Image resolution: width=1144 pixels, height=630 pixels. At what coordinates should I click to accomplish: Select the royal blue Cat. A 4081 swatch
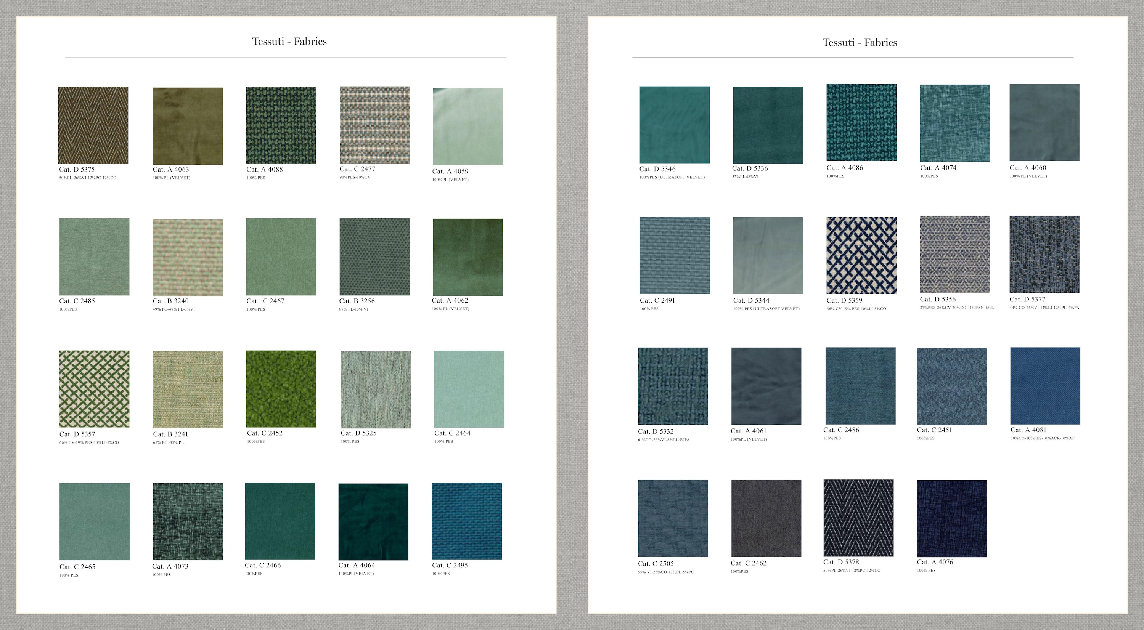pos(1045,386)
